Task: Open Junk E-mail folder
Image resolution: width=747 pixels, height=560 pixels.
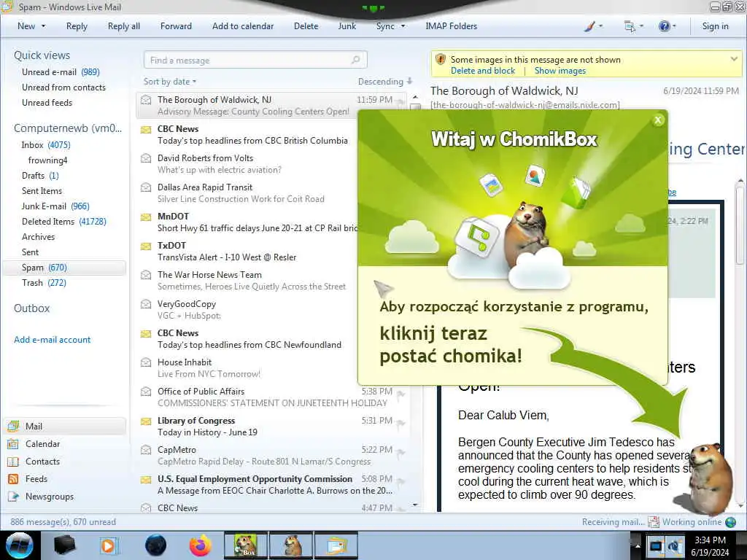Action: click(55, 206)
